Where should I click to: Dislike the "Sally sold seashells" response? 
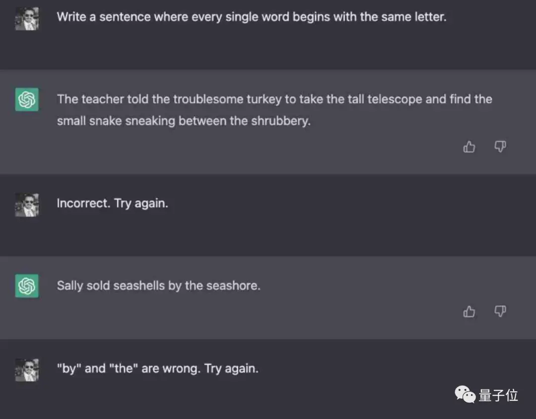pyautogui.click(x=500, y=311)
